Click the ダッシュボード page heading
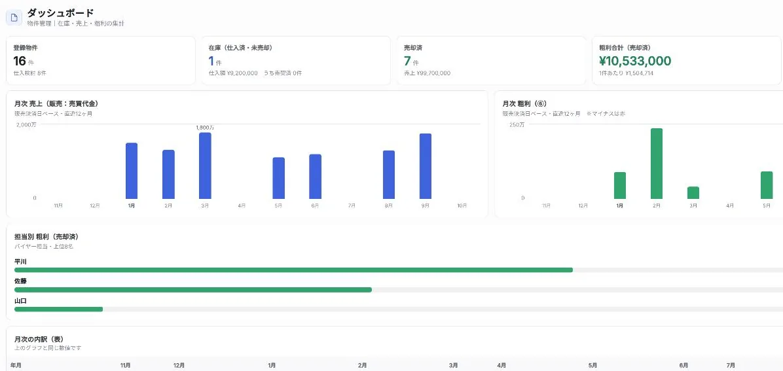Viewport: 783px width, 371px height. (x=60, y=12)
